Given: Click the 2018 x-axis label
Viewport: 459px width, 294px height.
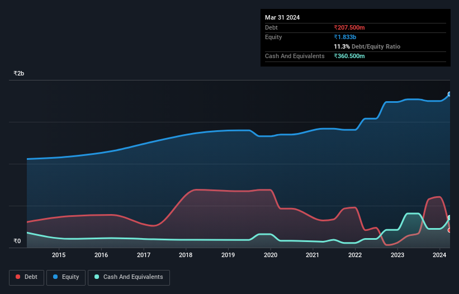Looking at the screenshot, I should point(186,255).
